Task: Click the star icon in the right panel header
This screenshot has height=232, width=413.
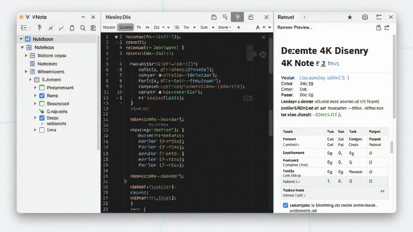Action: point(350,17)
